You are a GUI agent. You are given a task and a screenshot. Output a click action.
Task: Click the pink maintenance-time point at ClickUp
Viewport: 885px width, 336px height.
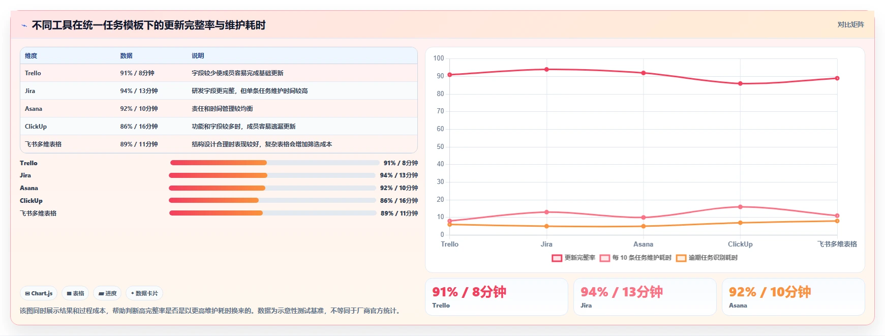(740, 207)
